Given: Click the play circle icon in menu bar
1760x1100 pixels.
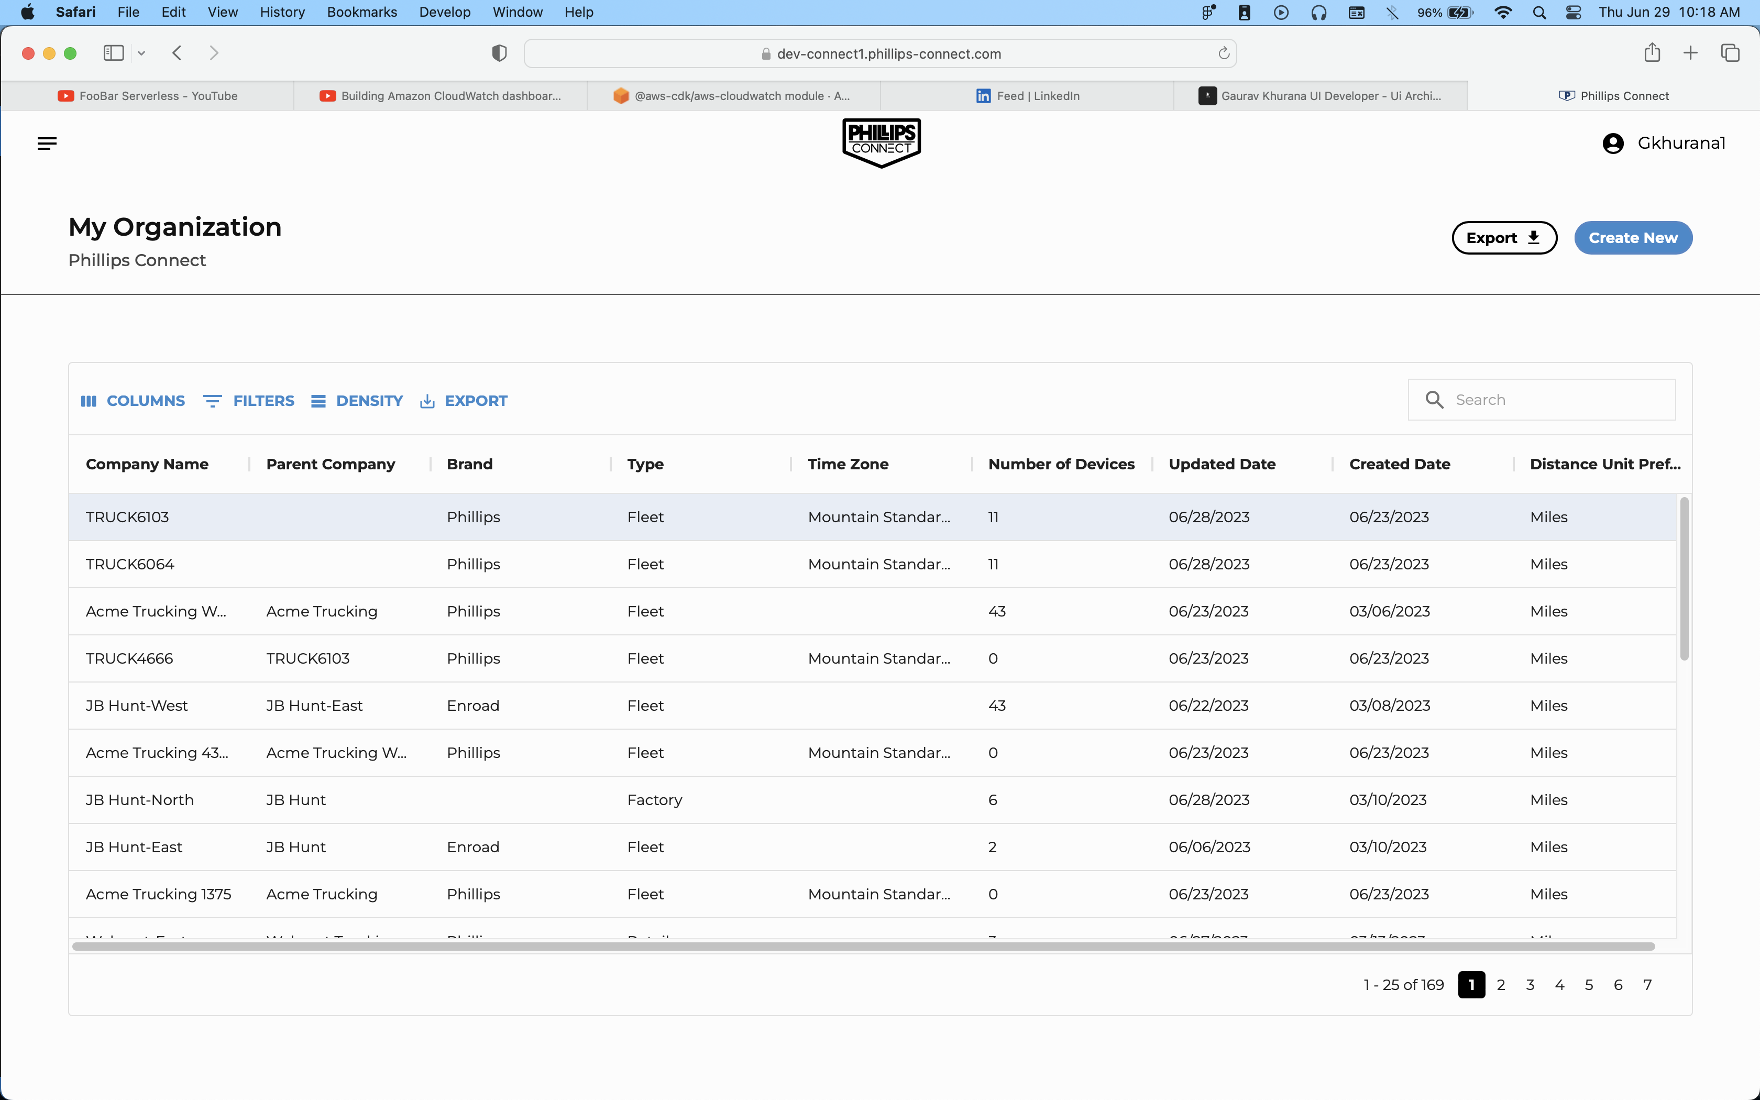Looking at the screenshot, I should click(x=1281, y=13).
